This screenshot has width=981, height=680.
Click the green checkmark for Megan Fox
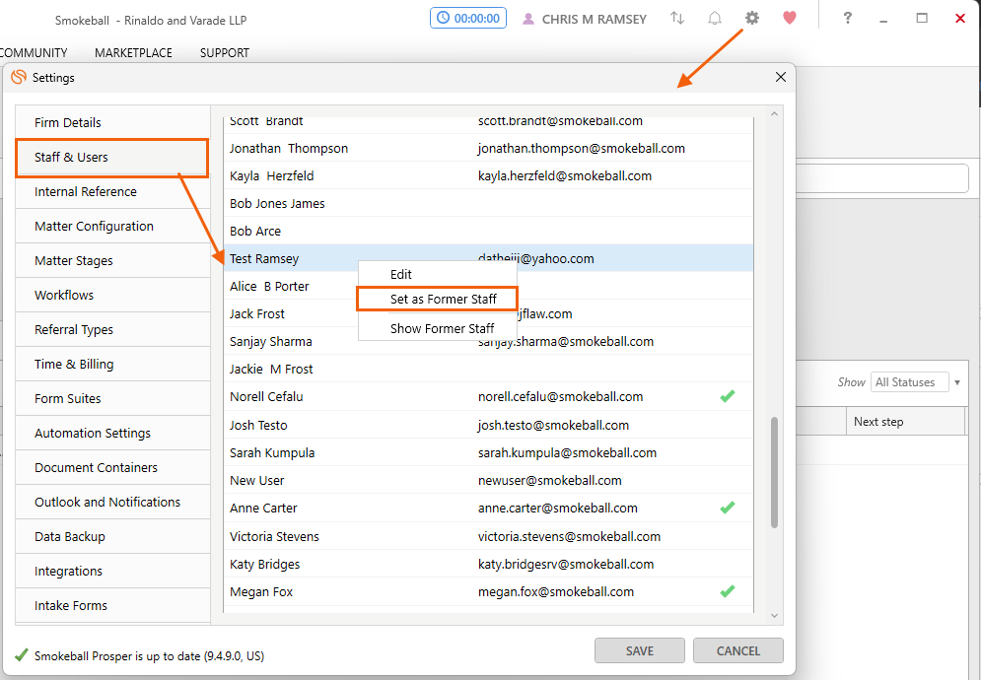click(x=727, y=591)
